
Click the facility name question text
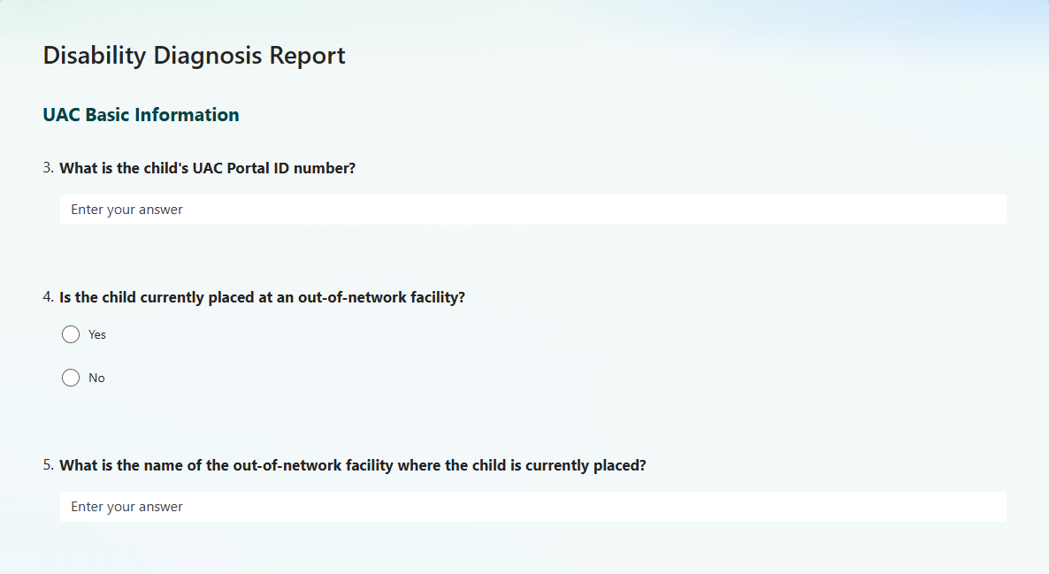coord(352,465)
